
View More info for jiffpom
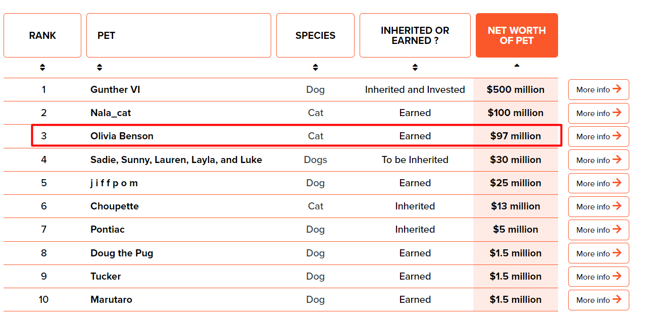pos(598,183)
